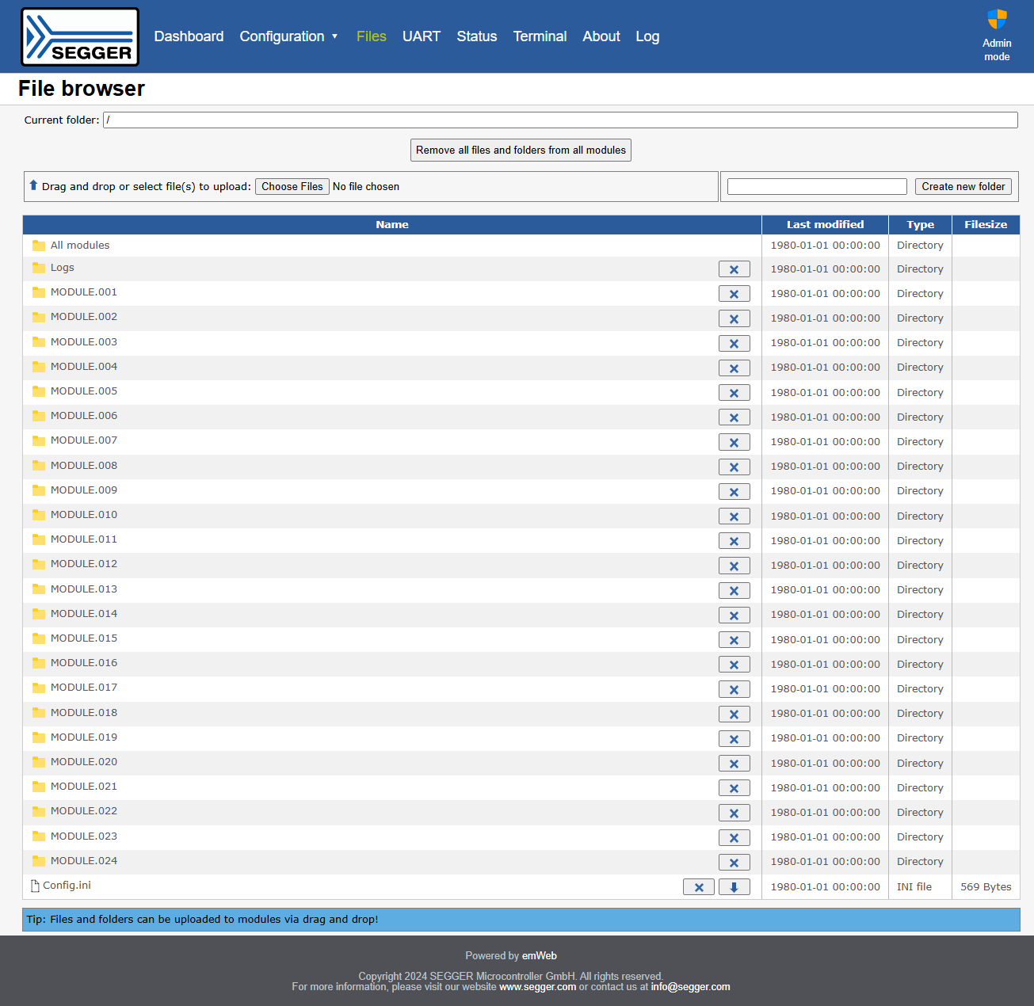Delete the MODULE.015 folder
Screen dimensions: 1034x1006
[x=734, y=640]
